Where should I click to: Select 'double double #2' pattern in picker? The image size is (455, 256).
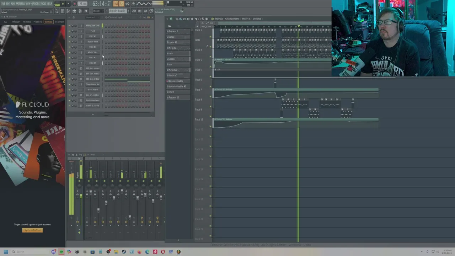[x=178, y=86]
